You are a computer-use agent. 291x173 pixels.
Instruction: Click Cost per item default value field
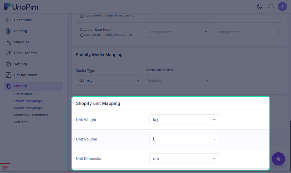pos(246,32)
